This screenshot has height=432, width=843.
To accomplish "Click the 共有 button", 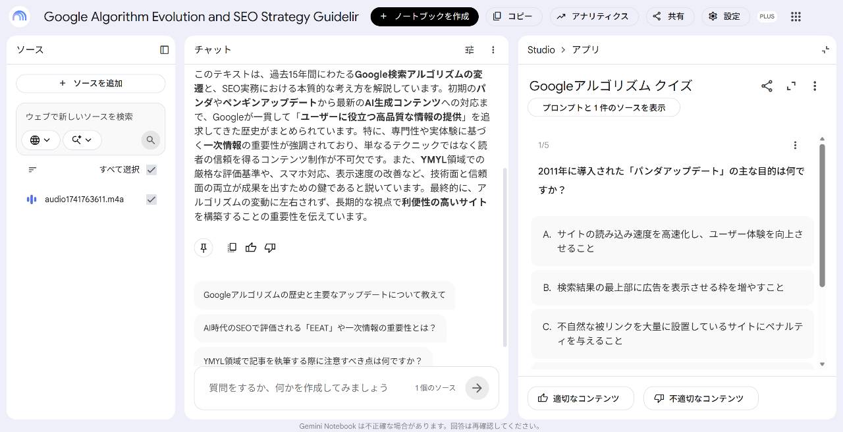I will 670,16.
